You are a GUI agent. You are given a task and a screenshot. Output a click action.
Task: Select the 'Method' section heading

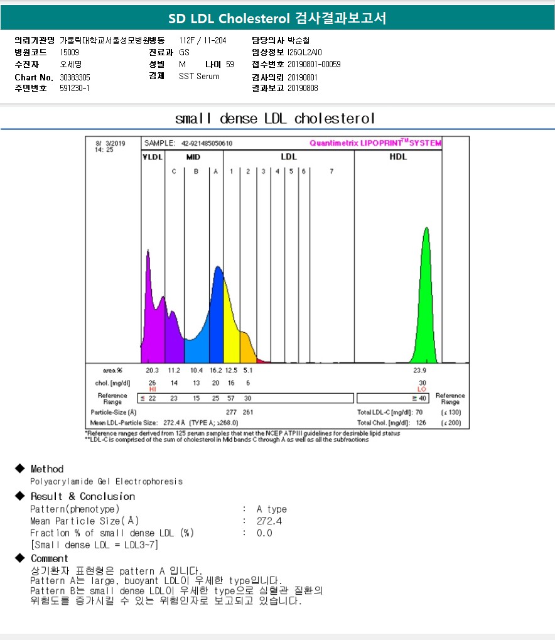coord(47,469)
